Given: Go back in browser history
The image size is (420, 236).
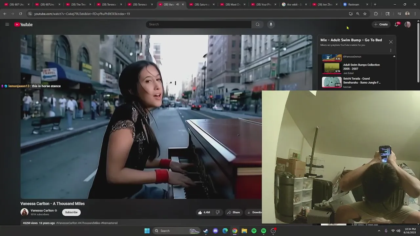Looking at the screenshot, I should click(5, 14).
